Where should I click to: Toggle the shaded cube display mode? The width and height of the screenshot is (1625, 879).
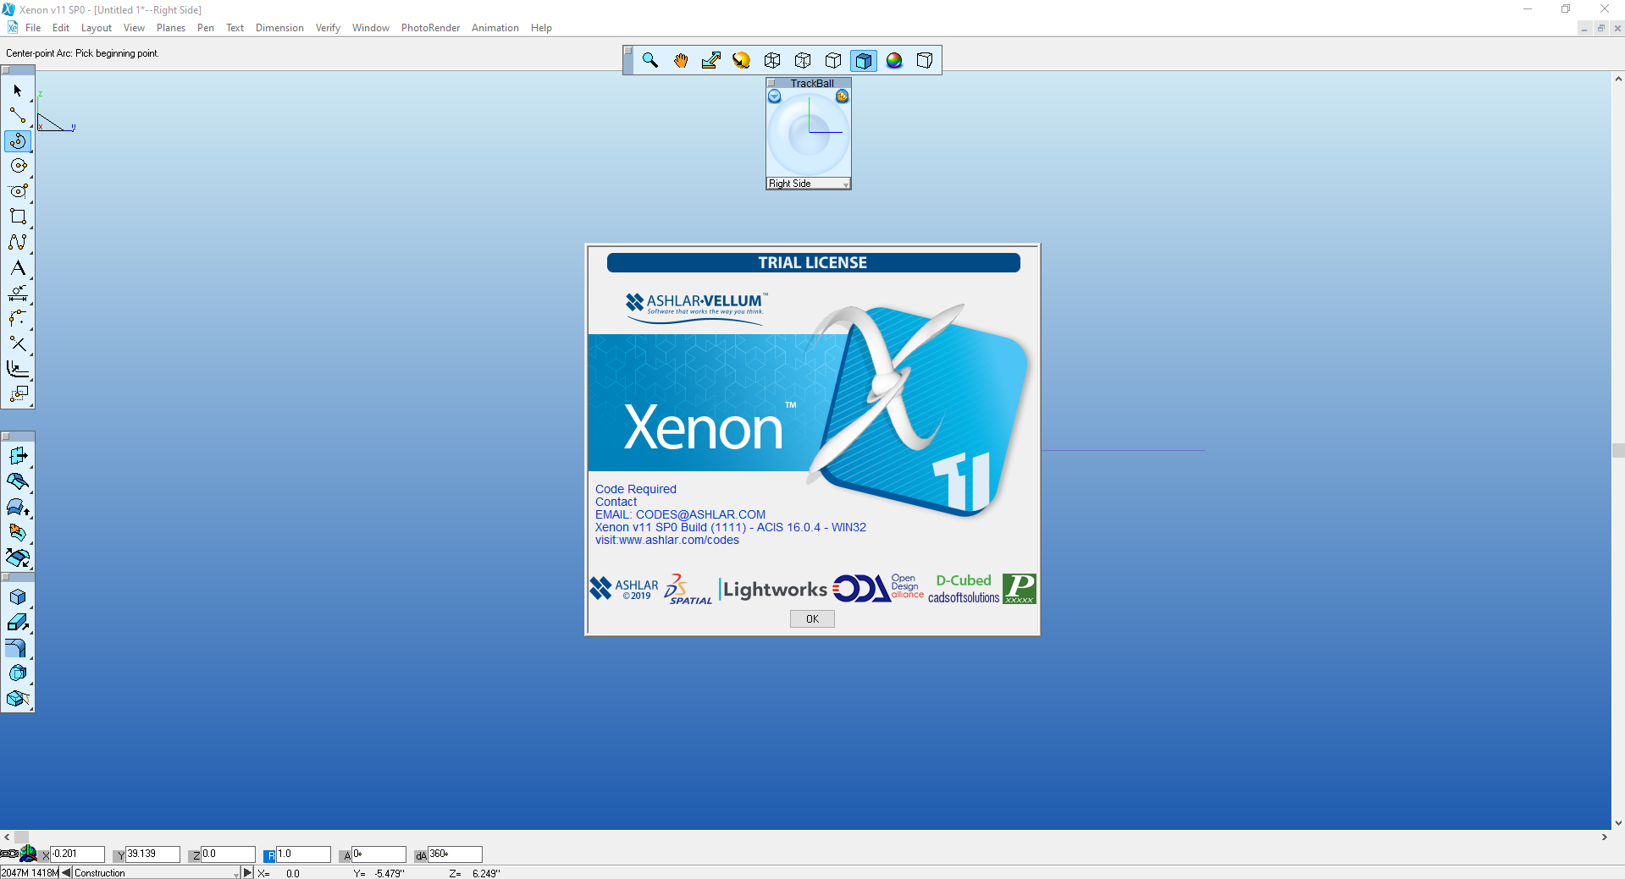coord(864,60)
